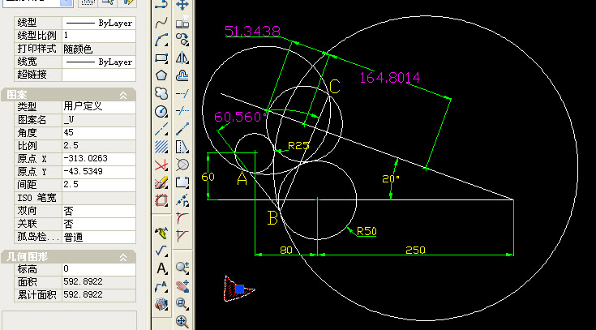
Task: Open the 线宽 ByLayer dropdown
Action: click(x=99, y=62)
